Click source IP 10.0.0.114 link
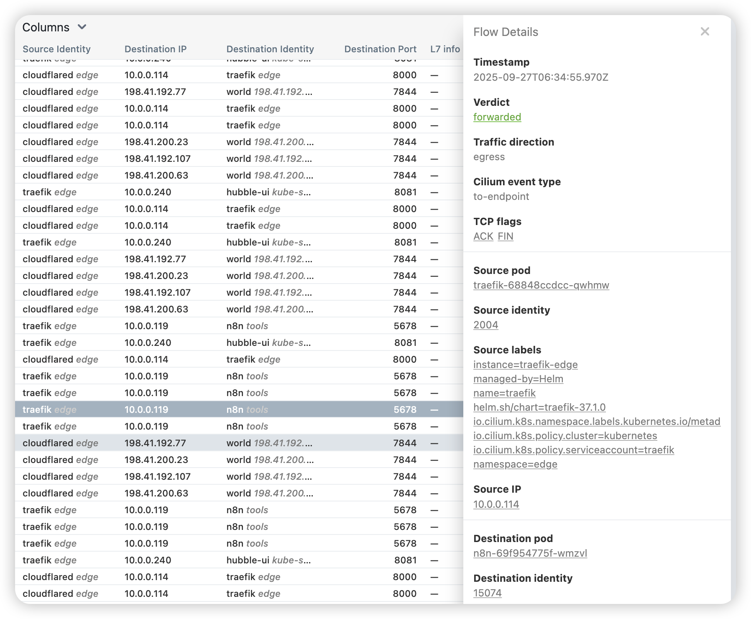 pos(496,504)
